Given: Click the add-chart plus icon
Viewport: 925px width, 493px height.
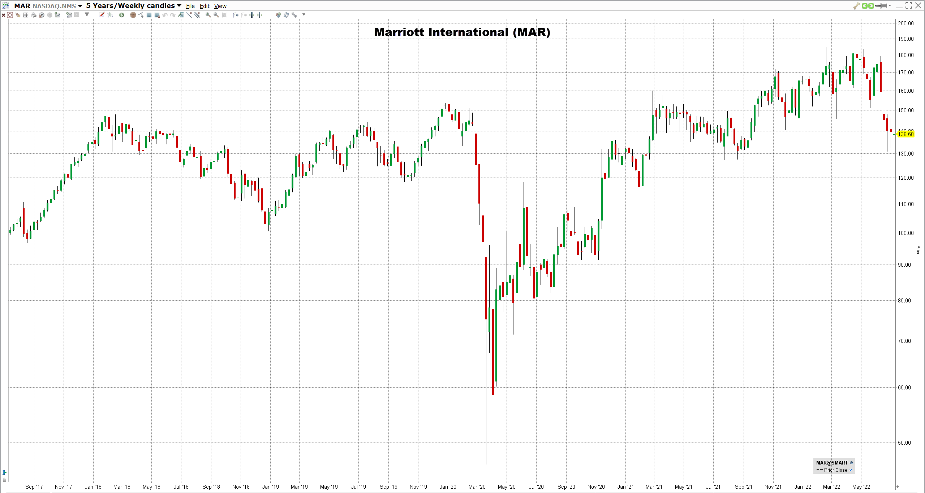Looking at the screenshot, I should (57, 15).
